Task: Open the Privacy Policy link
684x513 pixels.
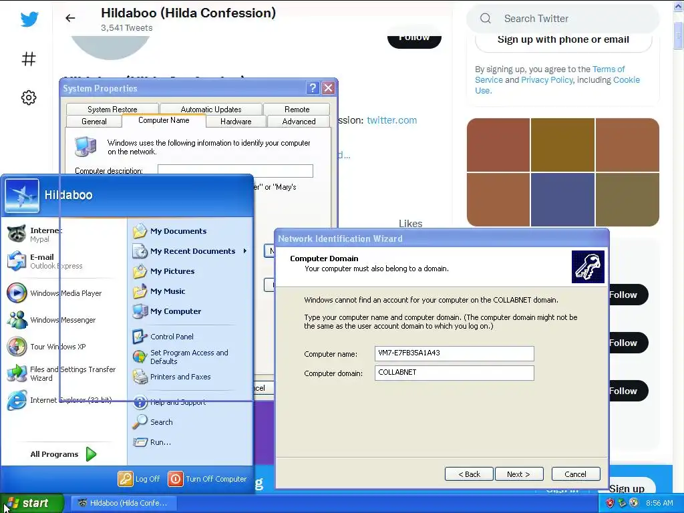Action: point(546,80)
